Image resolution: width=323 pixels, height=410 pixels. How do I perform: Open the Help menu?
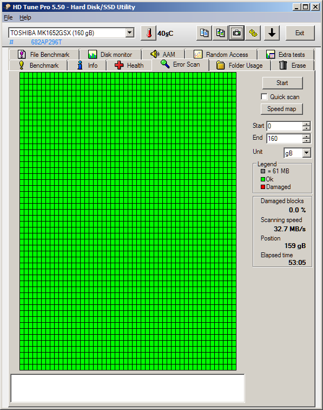[x=25, y=17]
